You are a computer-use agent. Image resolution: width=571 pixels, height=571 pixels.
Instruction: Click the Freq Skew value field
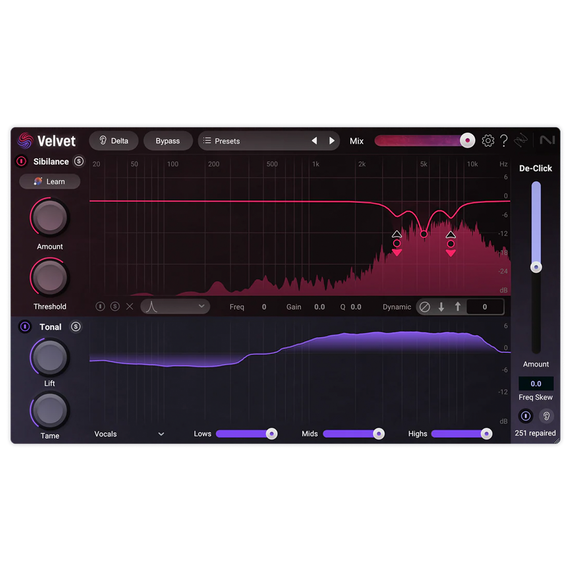click(x=536, y=383)
